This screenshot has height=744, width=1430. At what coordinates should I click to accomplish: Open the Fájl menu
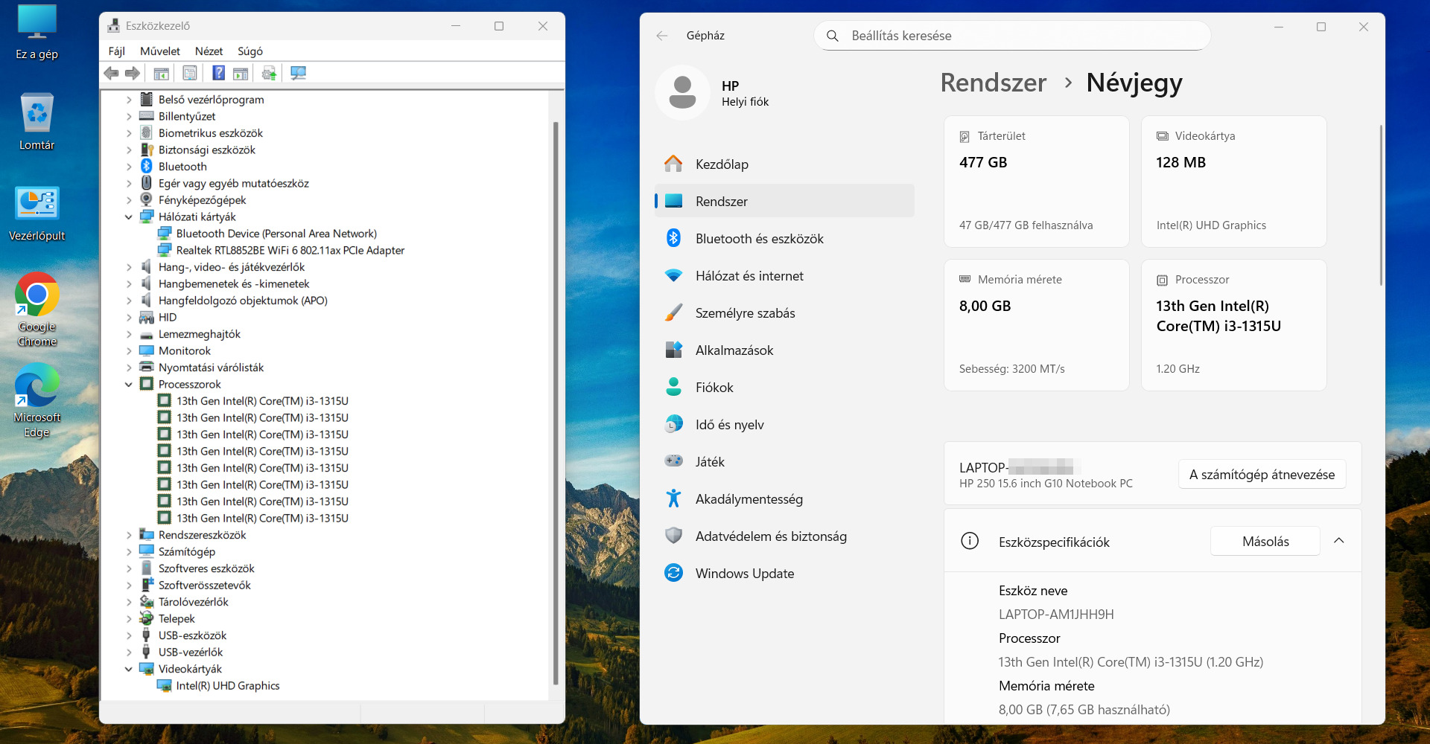pyautogui.click(x=116, y=51)
